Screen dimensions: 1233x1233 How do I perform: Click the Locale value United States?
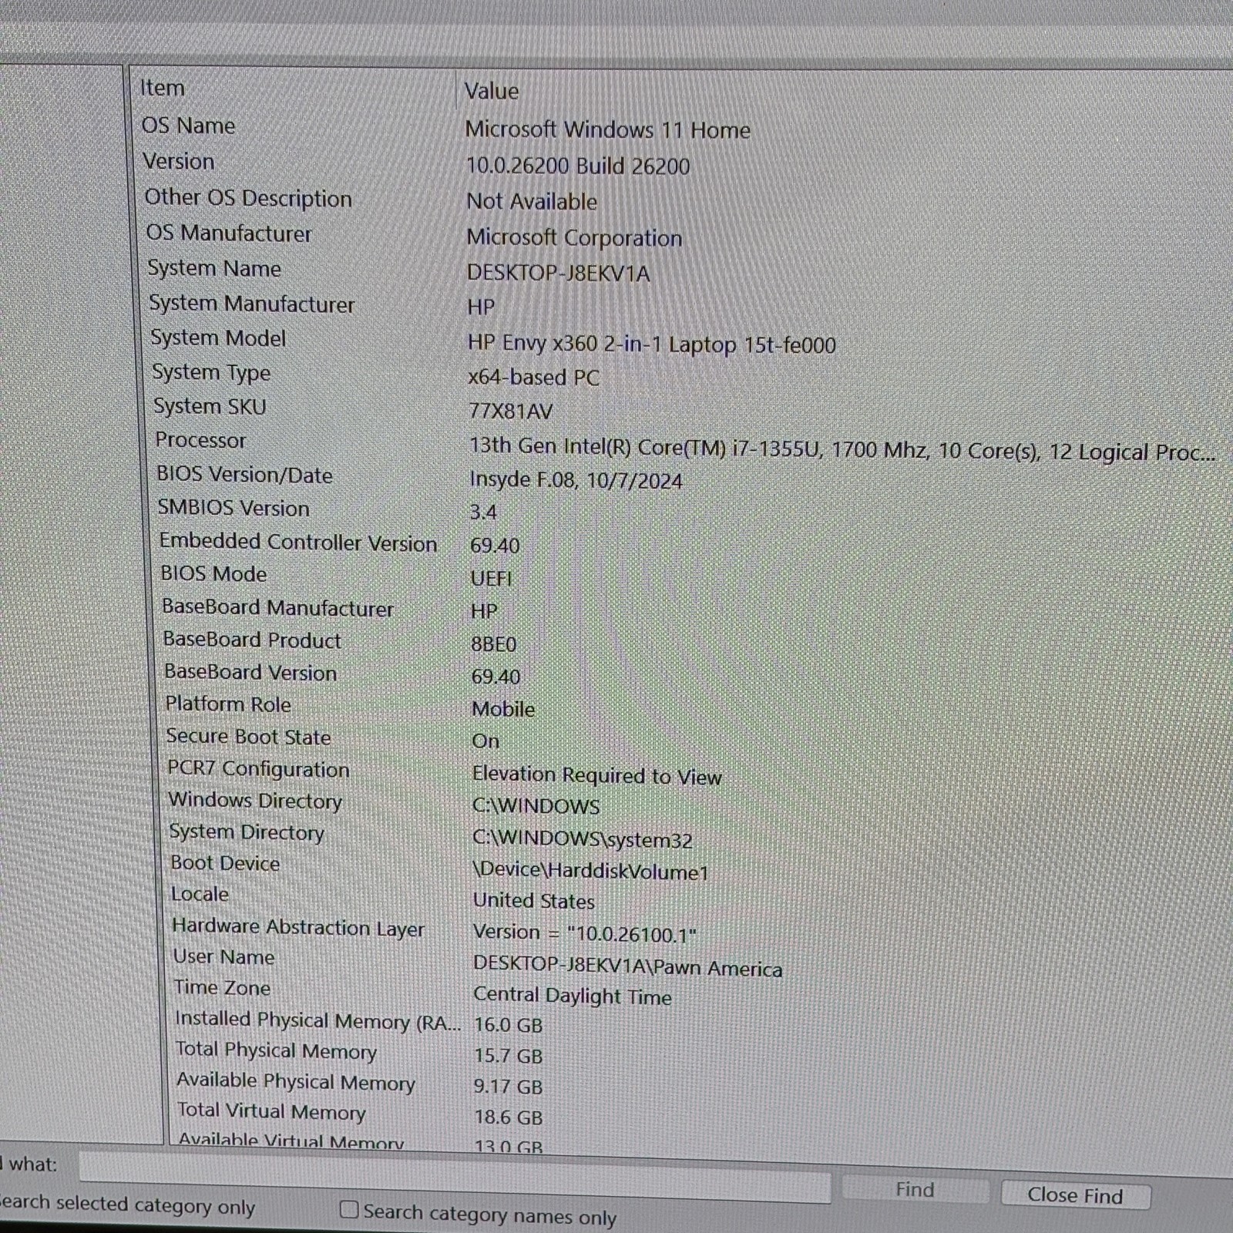tap(534, 901)
